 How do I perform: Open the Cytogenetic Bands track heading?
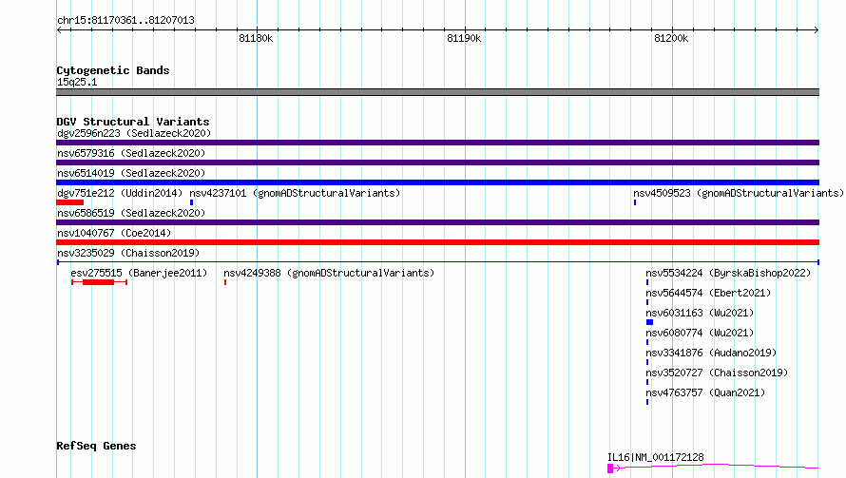pos(113,70)
